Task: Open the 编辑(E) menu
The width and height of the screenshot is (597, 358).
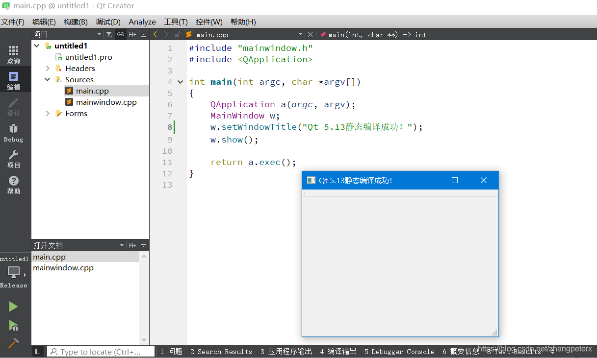Action: point(44,22)
